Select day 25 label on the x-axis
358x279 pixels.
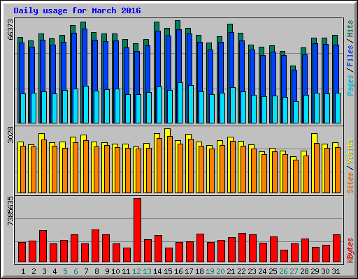(x=273, y=271)
